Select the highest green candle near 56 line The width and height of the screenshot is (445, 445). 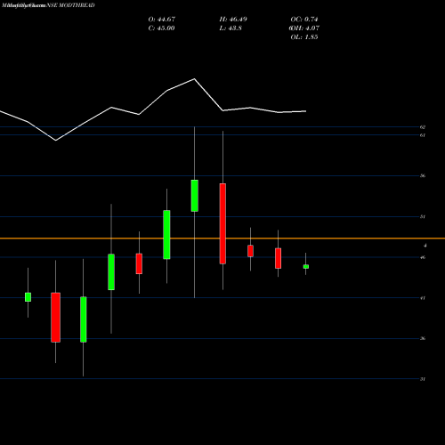point(195,196)
